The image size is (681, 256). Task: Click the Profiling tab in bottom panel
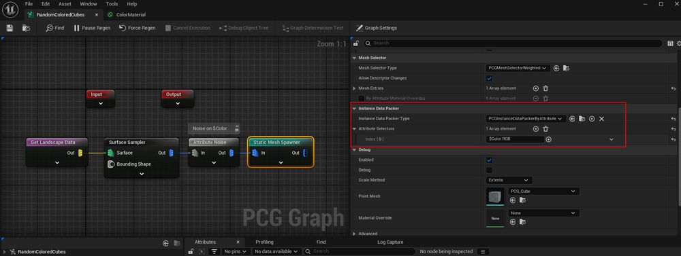(x=264, y=242)
